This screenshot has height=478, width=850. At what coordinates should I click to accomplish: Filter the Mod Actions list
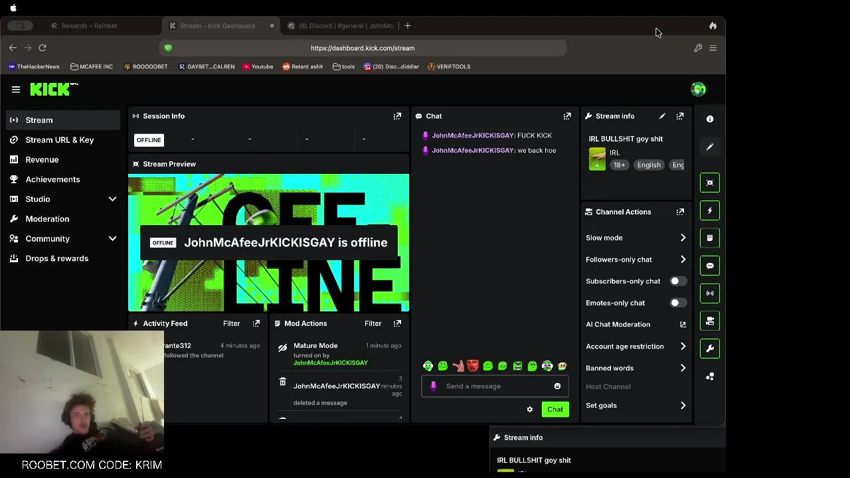click(x=373, y=323)
